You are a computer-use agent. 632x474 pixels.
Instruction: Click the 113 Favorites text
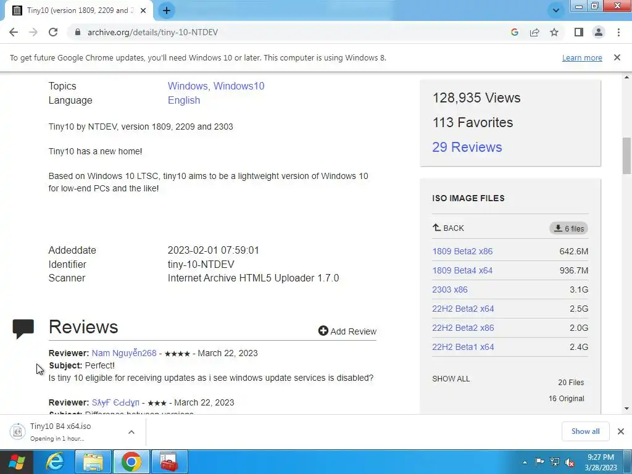472,123
